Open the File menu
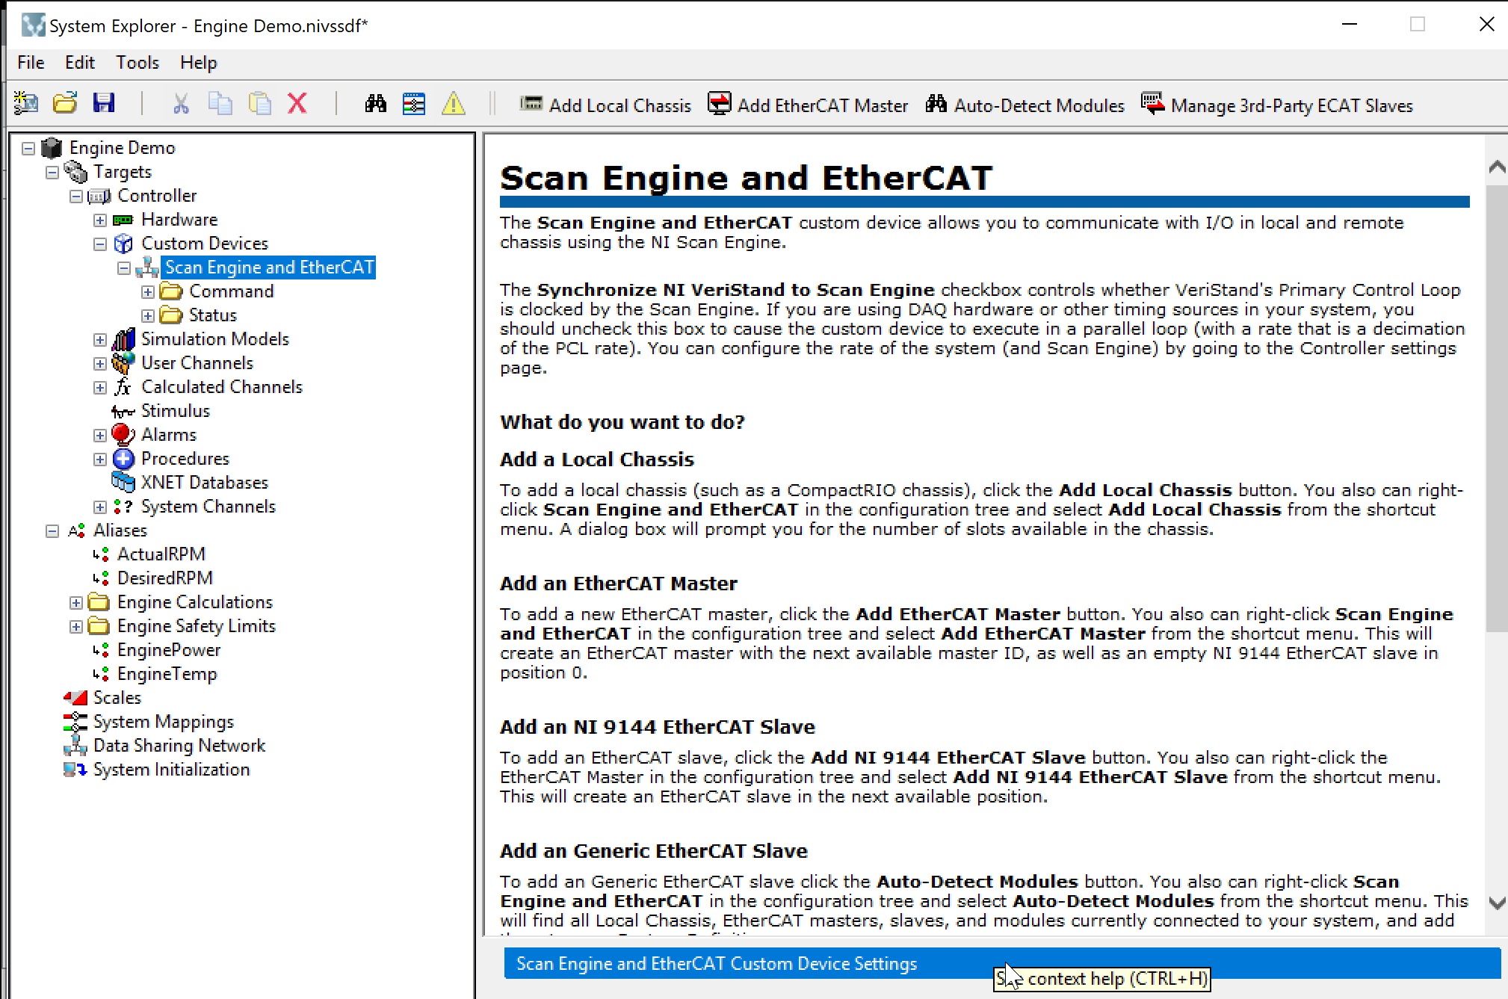 click(x=31, y=63)
